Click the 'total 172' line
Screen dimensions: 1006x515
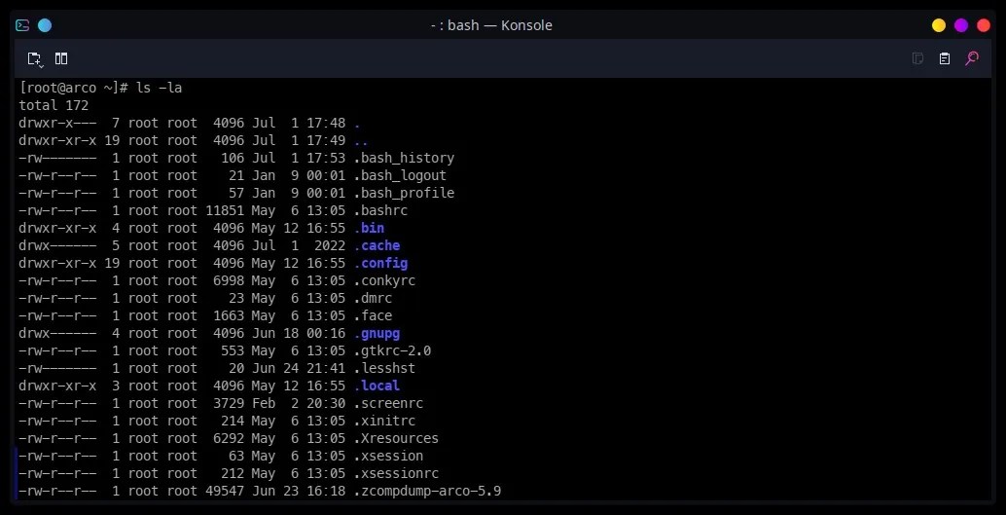point(54,105)
